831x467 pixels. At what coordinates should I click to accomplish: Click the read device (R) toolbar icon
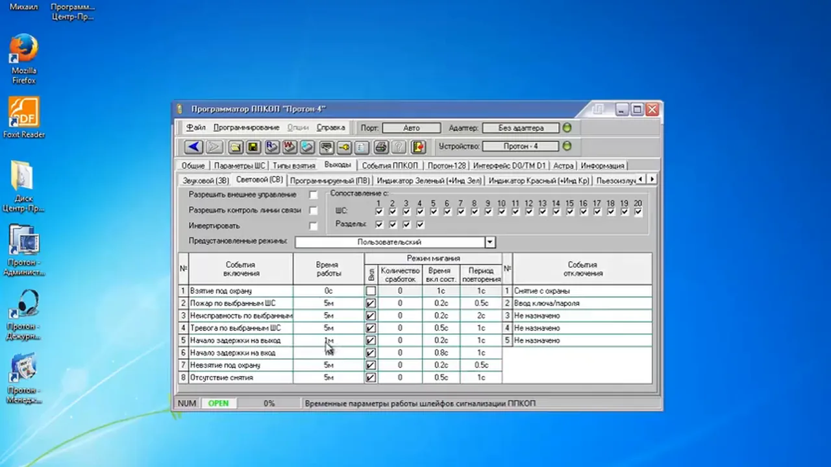[x=271, y=147]
